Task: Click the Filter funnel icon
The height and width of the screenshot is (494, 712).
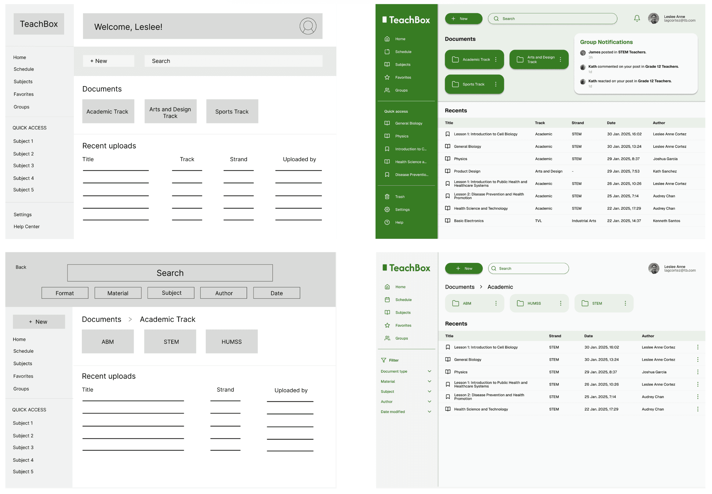Action: pos(384,360)
